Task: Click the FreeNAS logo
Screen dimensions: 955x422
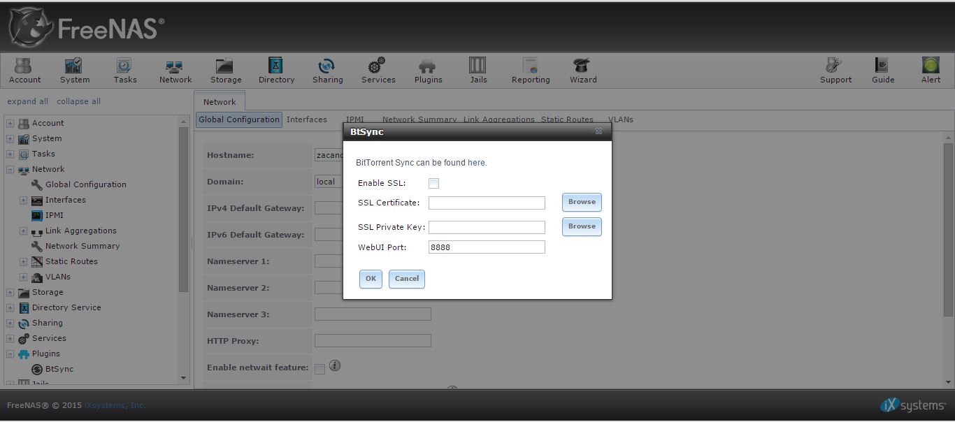Action: pos(87,28)
